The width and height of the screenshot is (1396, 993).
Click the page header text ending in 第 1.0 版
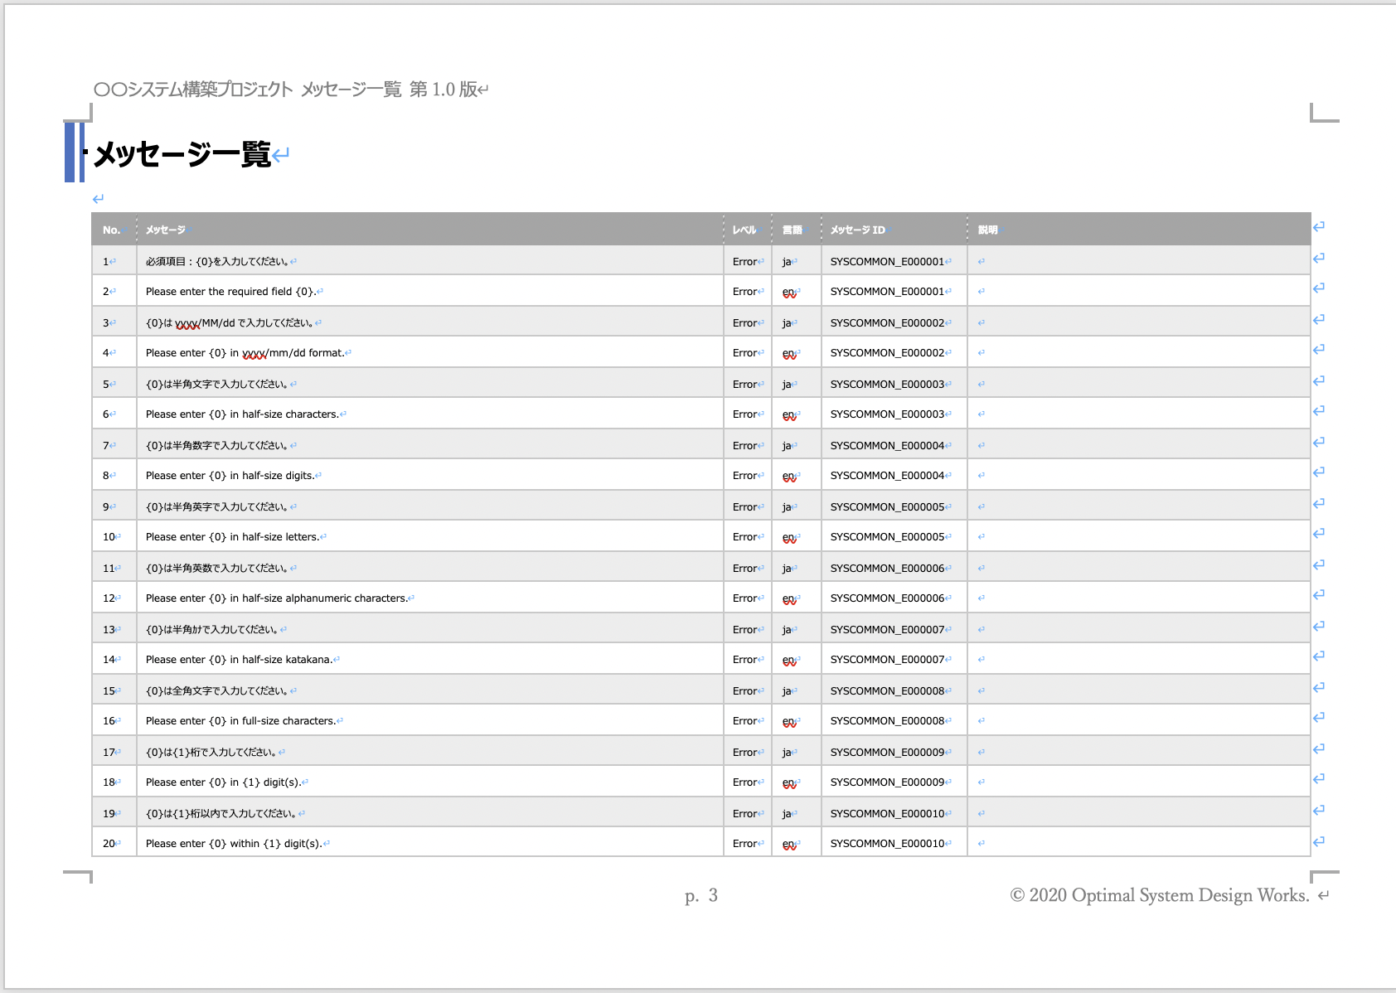[286, 90]
